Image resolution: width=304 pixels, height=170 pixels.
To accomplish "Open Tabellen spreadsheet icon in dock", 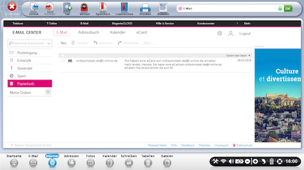I will pyautogui.click(x=148, y=163).
